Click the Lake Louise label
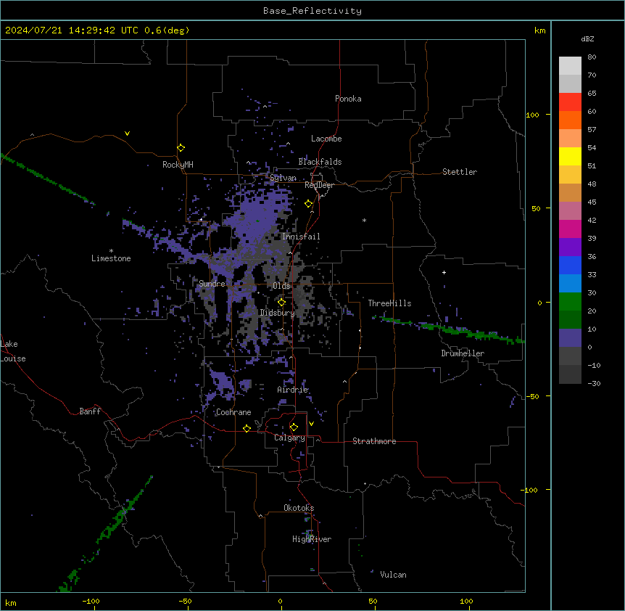625x611 pixels. click(x=13, y=351)
